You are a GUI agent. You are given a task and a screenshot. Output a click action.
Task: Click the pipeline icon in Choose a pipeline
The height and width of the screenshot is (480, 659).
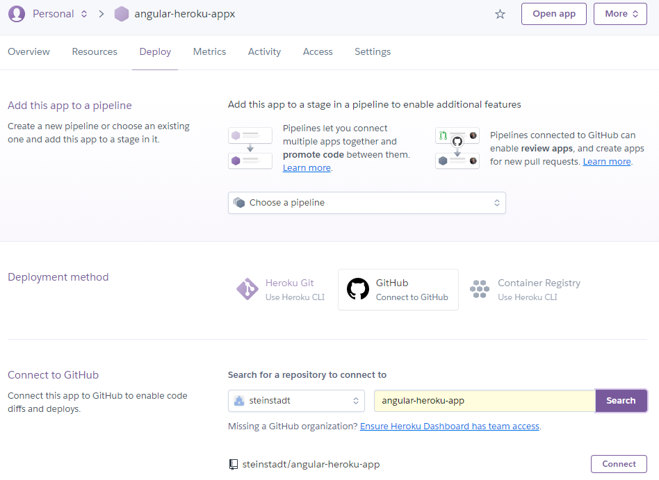pyautogui.click(x=239, y=203)
